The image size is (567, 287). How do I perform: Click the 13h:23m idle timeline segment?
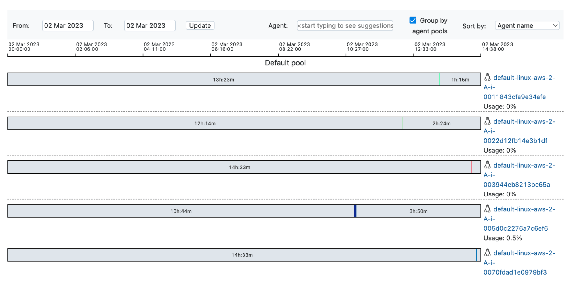(224, 80)
